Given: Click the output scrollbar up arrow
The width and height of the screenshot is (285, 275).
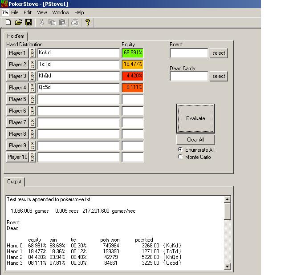Looking at the screenshot, I should point(228,199).
